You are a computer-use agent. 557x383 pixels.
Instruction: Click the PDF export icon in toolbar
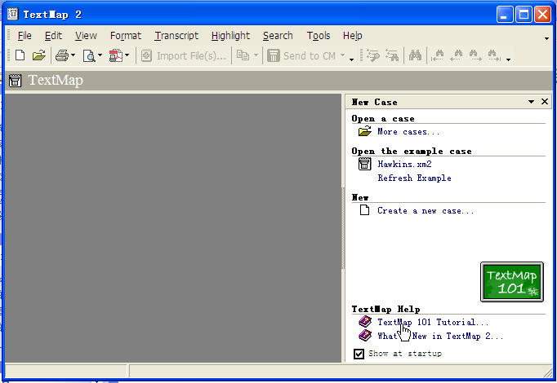(116, 56)
